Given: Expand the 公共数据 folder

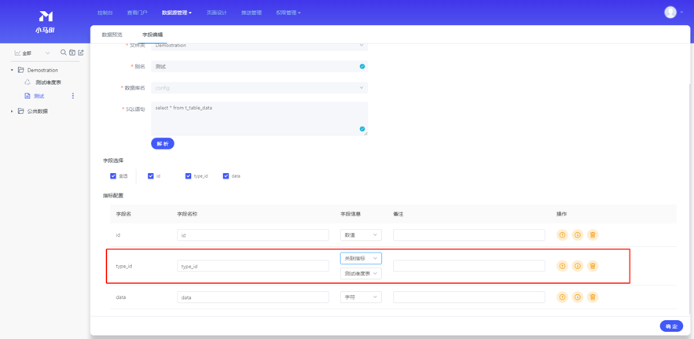Looking at the screenshot, I should 12,112.
